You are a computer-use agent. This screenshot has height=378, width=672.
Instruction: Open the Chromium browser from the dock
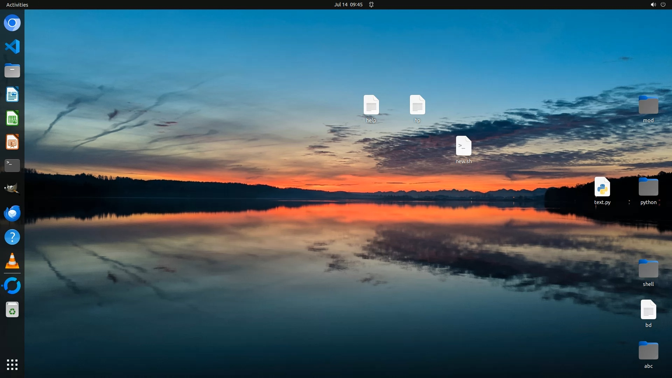click(x=12, y=23)
